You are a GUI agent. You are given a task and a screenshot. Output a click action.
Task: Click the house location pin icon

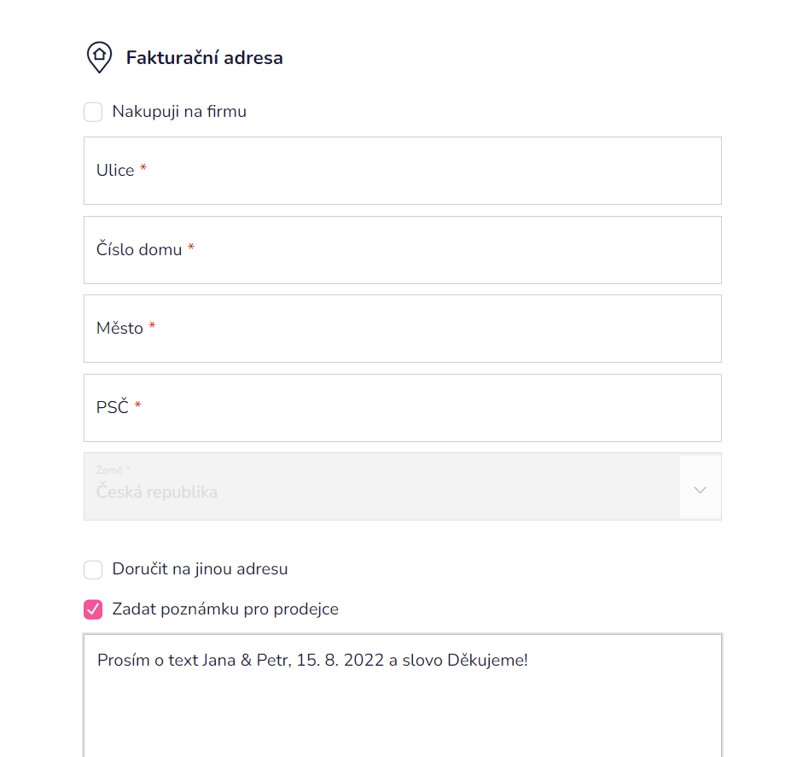tap(99, 57)
